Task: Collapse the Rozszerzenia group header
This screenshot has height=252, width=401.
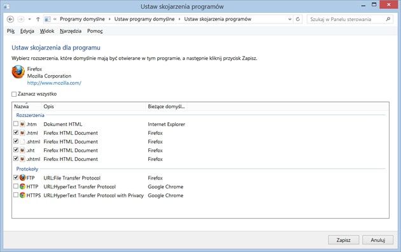Action: (x=30, y=115)
